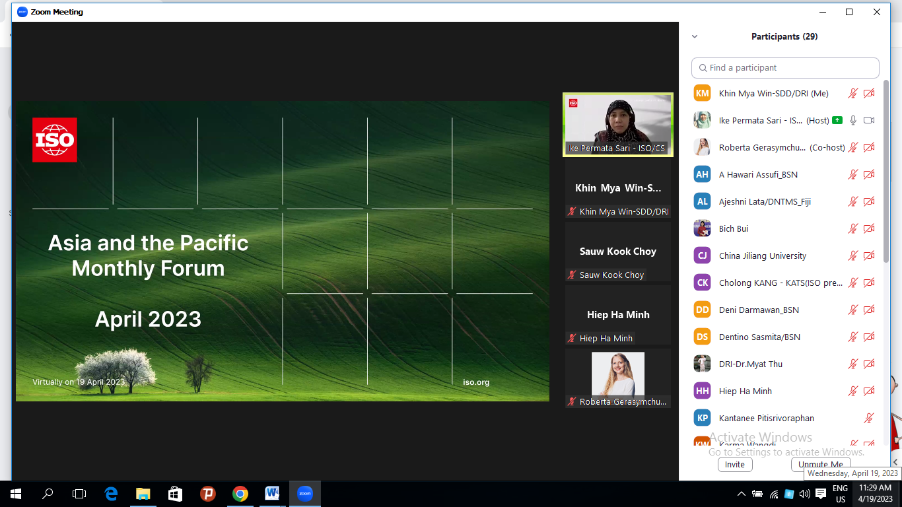Select participant name Hiep Ha Minh in list
902x507 pixels.
746,391
